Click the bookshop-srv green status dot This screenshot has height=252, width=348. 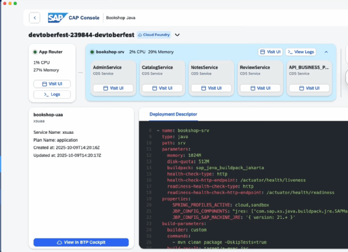(x=92, y=52)
